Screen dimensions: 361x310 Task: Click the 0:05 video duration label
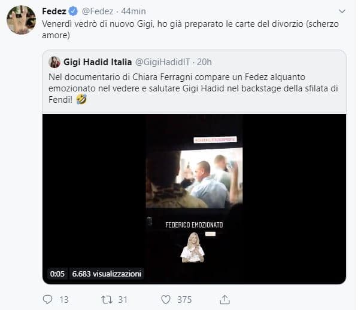tap(57, 274)
